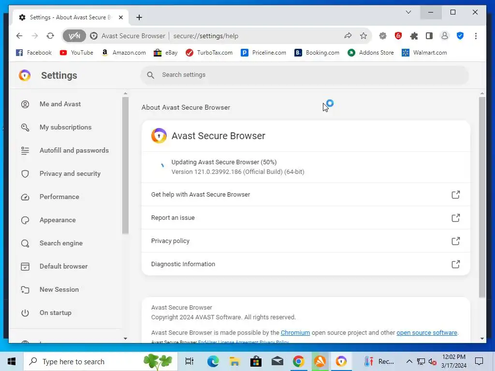Bookmark this page with the star icon
Image resolution: width=495 pixels, height=371 pixels.
click(364, 36)
